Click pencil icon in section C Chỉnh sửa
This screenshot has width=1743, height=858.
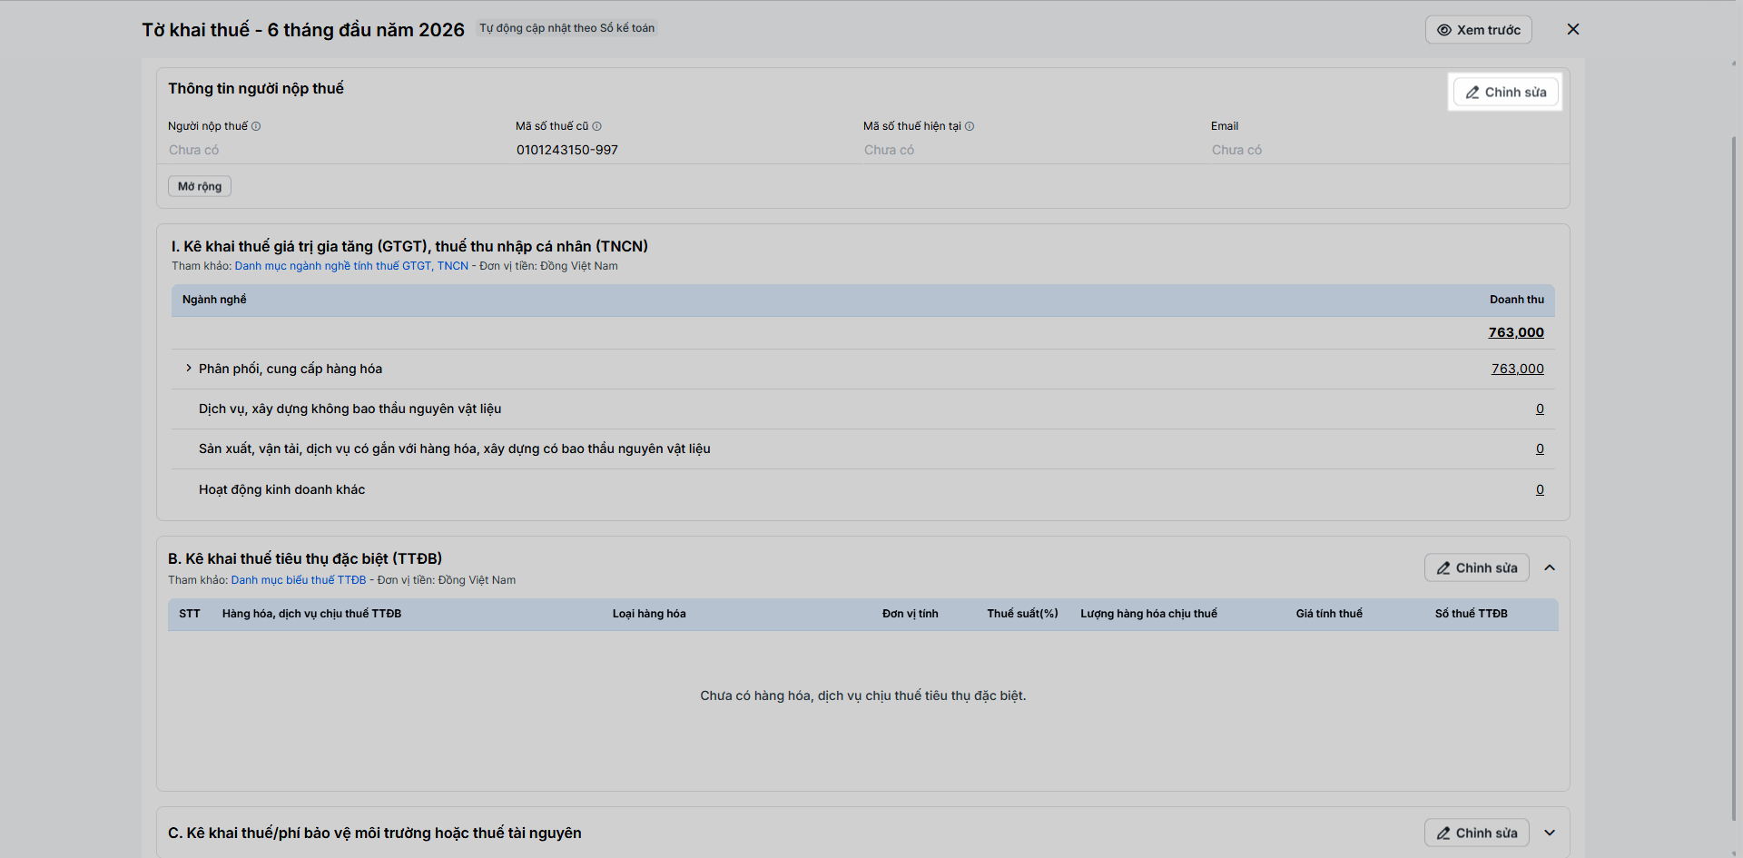point(1443,833)
